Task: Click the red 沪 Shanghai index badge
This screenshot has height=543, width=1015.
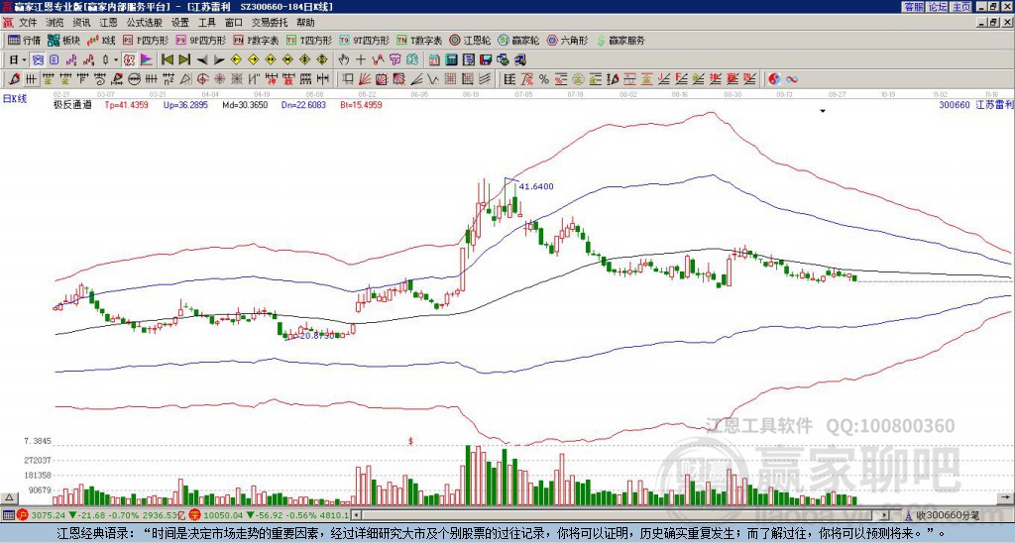Action: tap(24, 515)
